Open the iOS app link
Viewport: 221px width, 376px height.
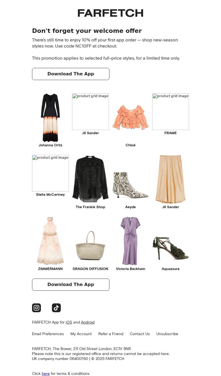click(x=69, y=322)
